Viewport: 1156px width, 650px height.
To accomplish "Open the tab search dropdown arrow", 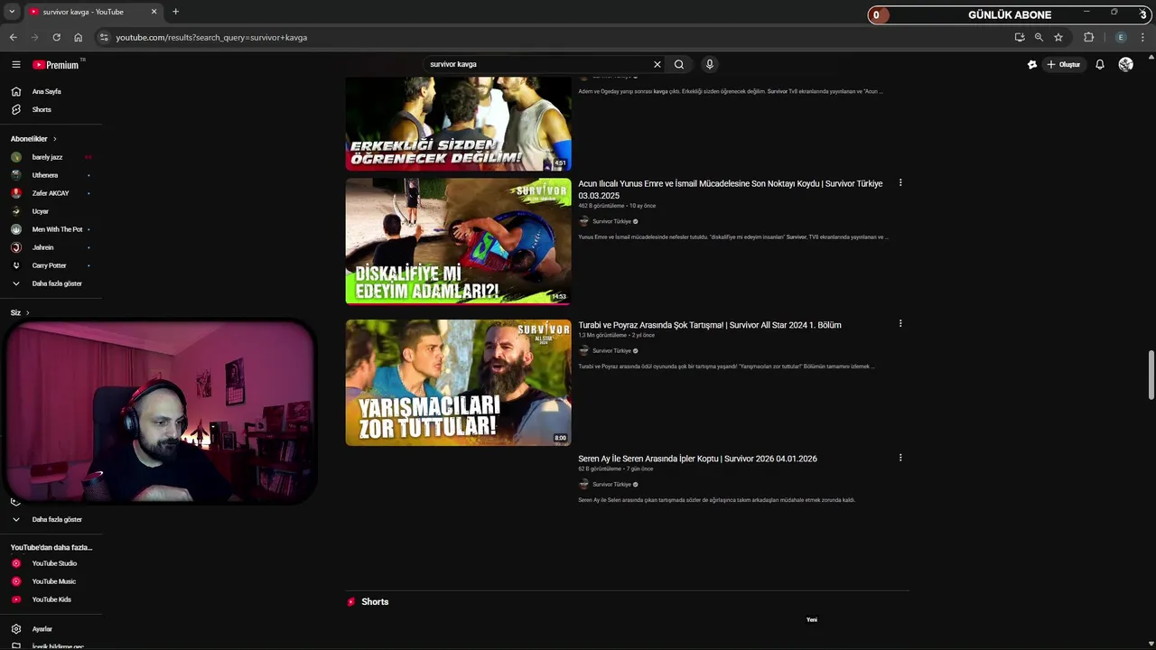I will pyautogui.click(x=12, y=12).
